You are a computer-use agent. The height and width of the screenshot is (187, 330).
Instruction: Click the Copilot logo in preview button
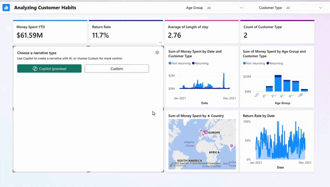[x=35, y=69]
